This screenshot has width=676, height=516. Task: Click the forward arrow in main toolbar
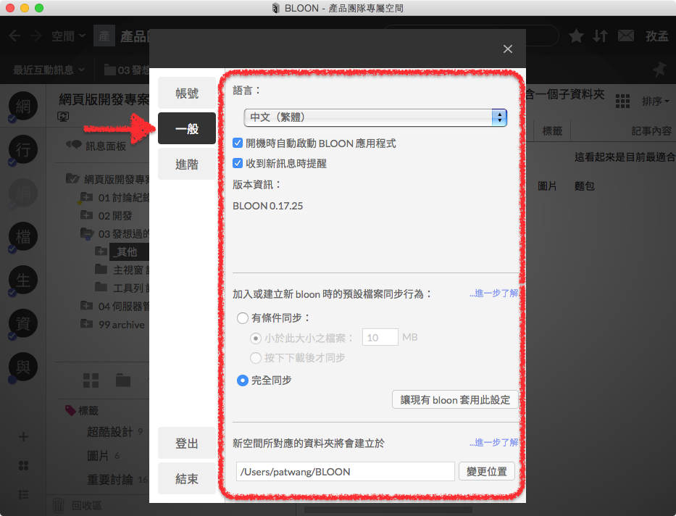36,36
